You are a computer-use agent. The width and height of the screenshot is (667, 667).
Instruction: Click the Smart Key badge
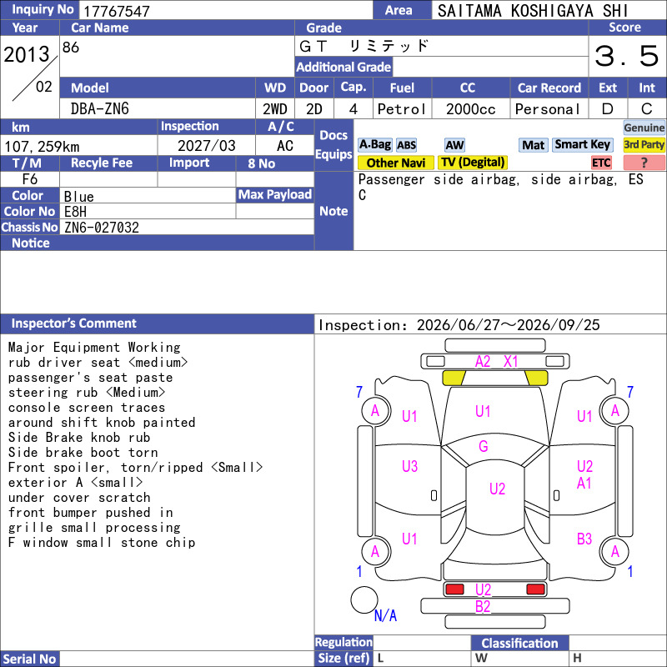[x=582, y=145]
